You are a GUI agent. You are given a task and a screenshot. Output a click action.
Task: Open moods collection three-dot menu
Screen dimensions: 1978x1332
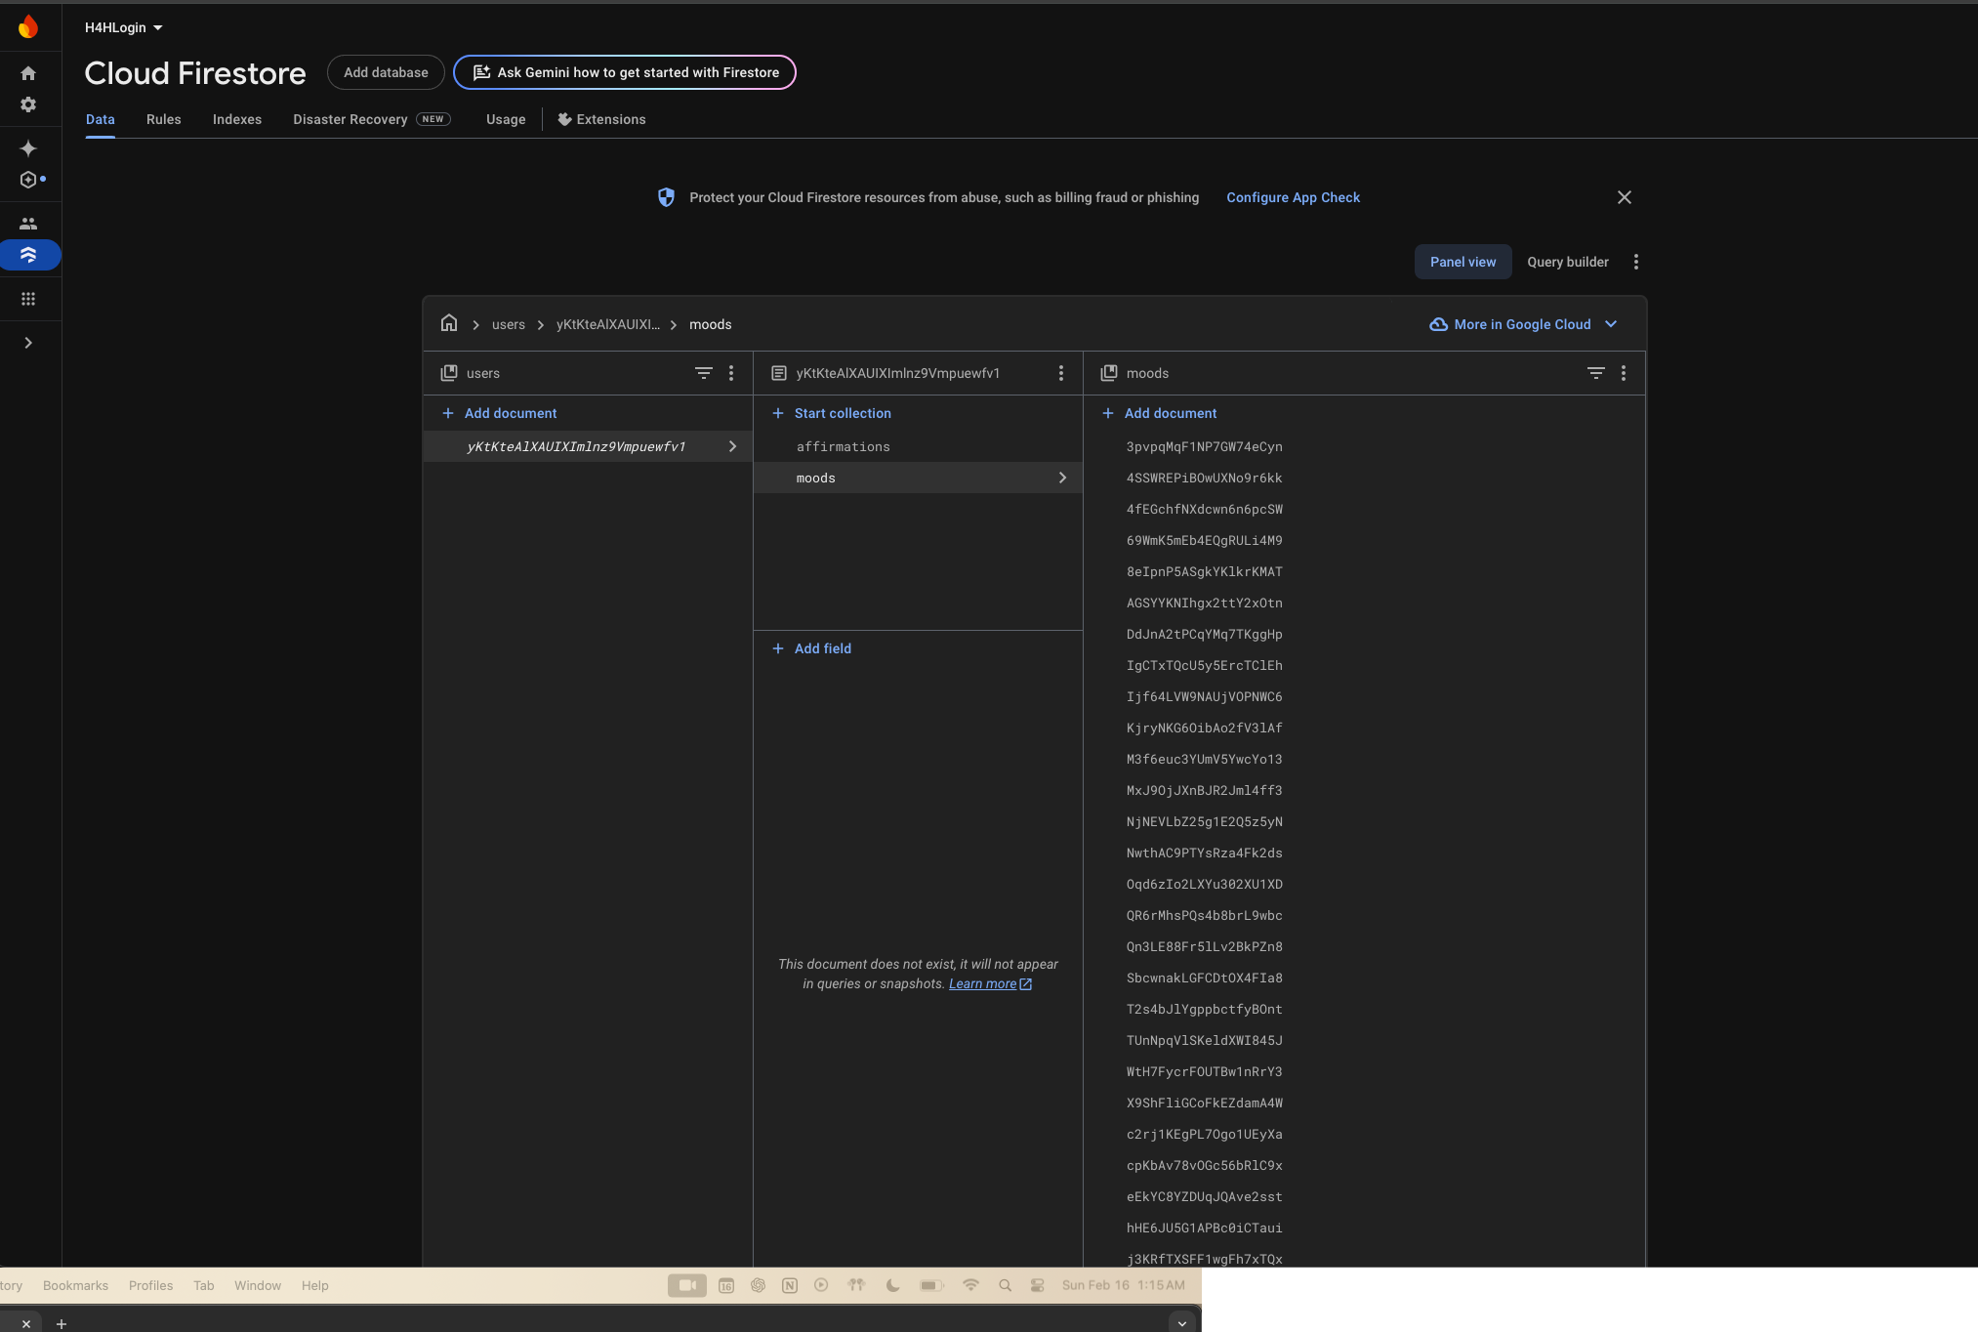[1624, 373]
